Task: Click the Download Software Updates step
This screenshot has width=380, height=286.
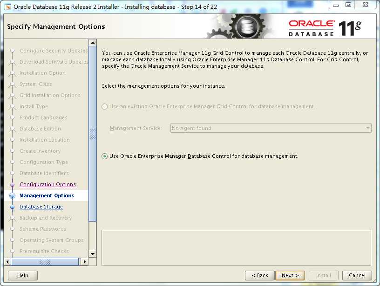Action: pos(54,62)
